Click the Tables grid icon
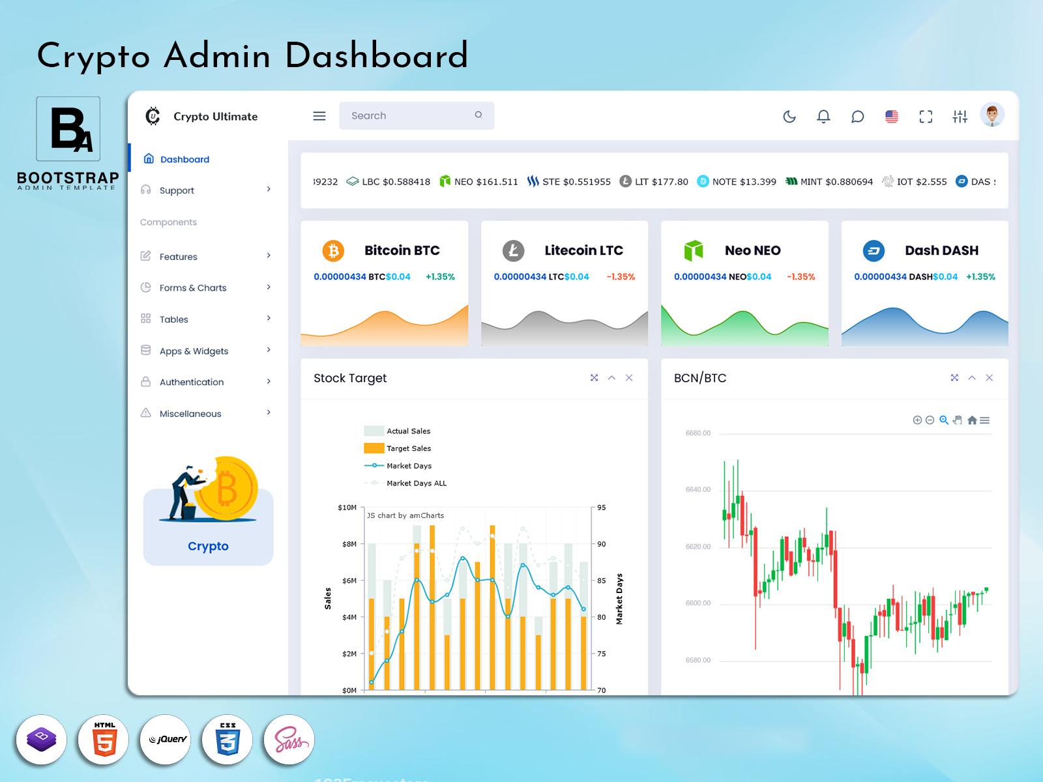Image resolution: width=1043 pixels, height=782 pixels. (146, 319)
